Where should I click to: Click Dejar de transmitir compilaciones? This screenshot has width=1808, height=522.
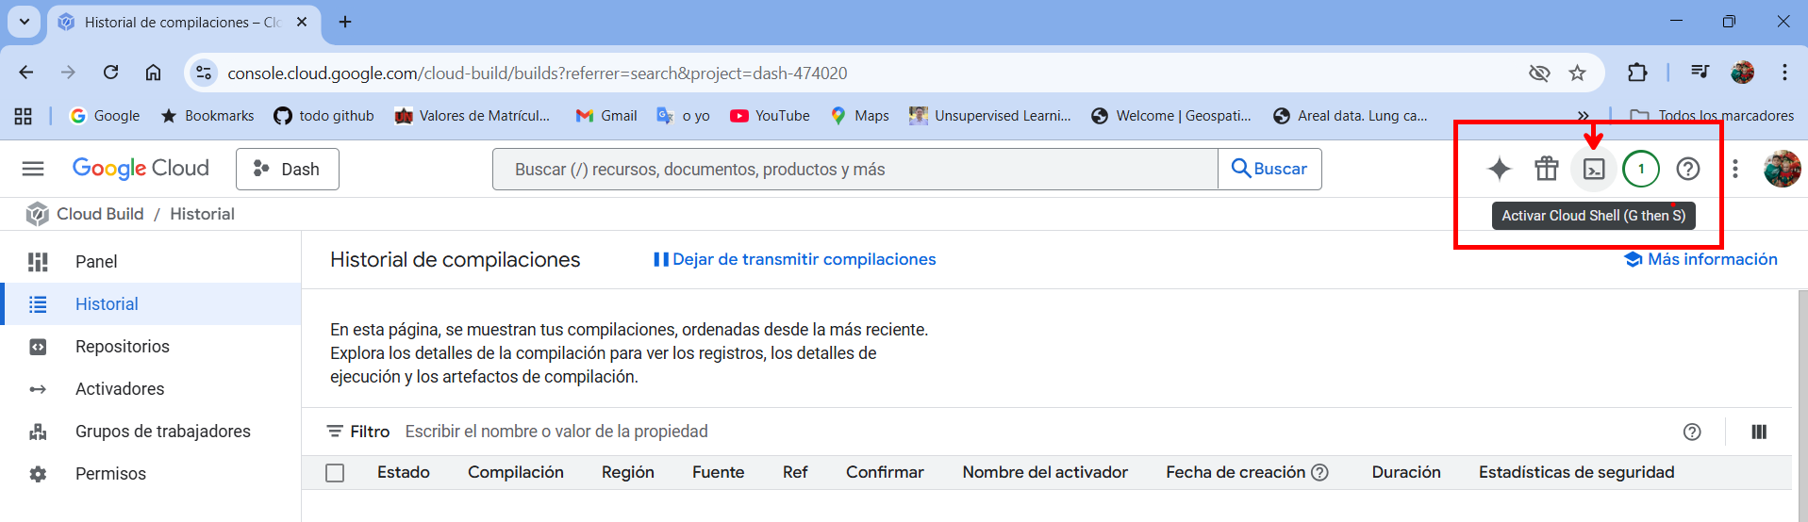(795, 259)
